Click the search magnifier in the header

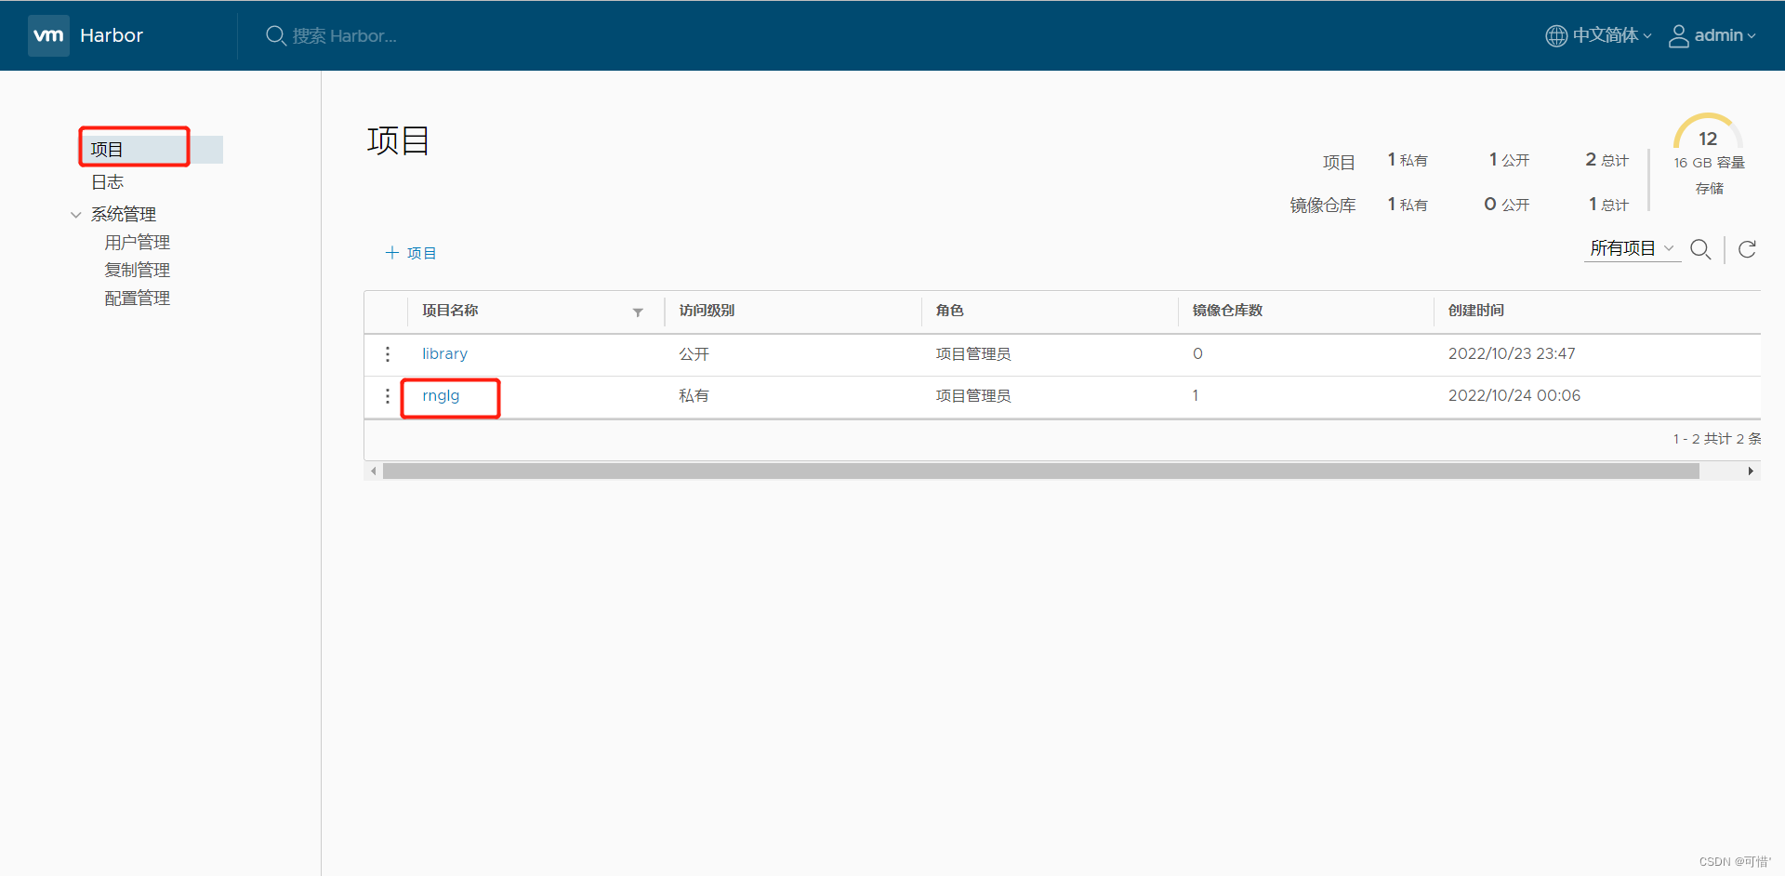pyautogui.click(x=275, y=35)
